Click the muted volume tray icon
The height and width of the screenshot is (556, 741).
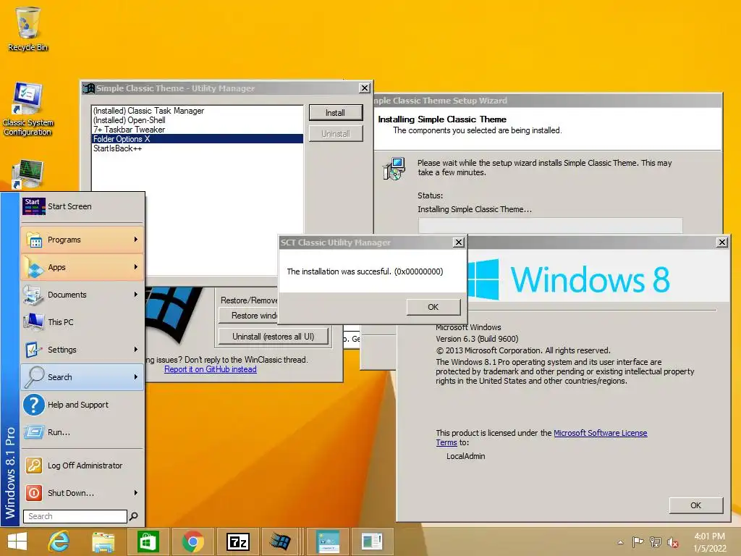click(x=673, y=542)
